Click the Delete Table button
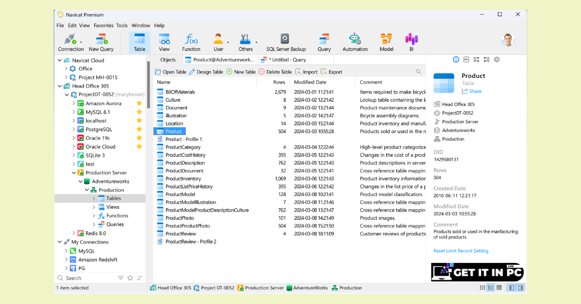The image size is (581, 304). (x=275, y=72)
